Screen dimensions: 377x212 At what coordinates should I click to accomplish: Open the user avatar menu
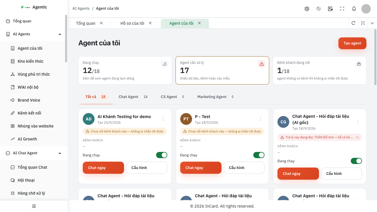(x=366, y=9)
